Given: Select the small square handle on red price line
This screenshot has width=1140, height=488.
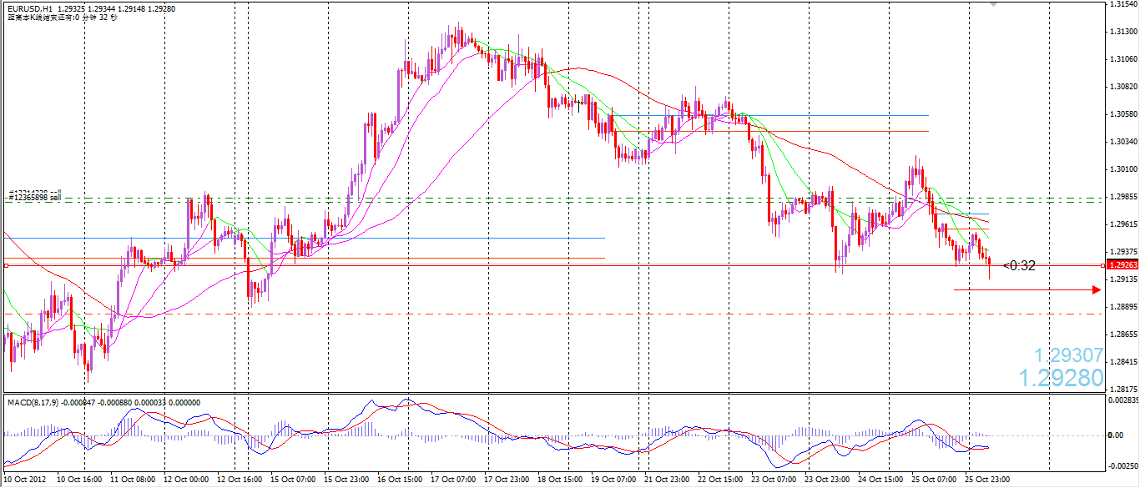Looking at the screenshot, I should pyautogui.click(x=5, y=265).
